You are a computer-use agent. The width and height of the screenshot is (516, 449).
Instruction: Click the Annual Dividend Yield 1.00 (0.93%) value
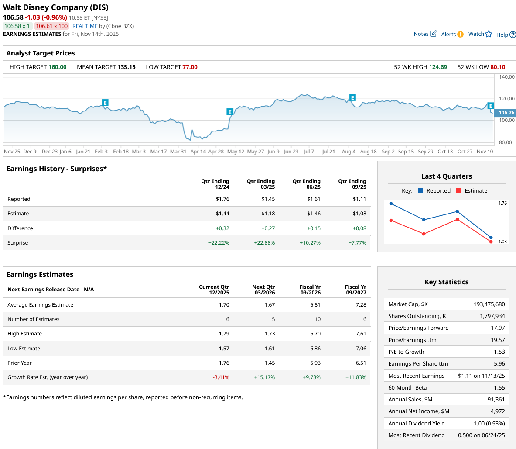(x=489, y=424)
